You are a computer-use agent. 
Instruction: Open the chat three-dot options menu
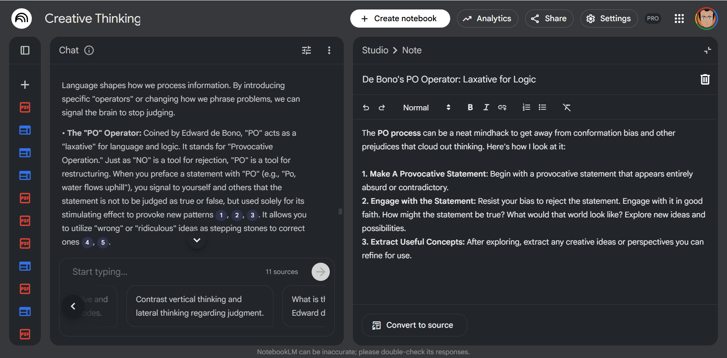329,50
